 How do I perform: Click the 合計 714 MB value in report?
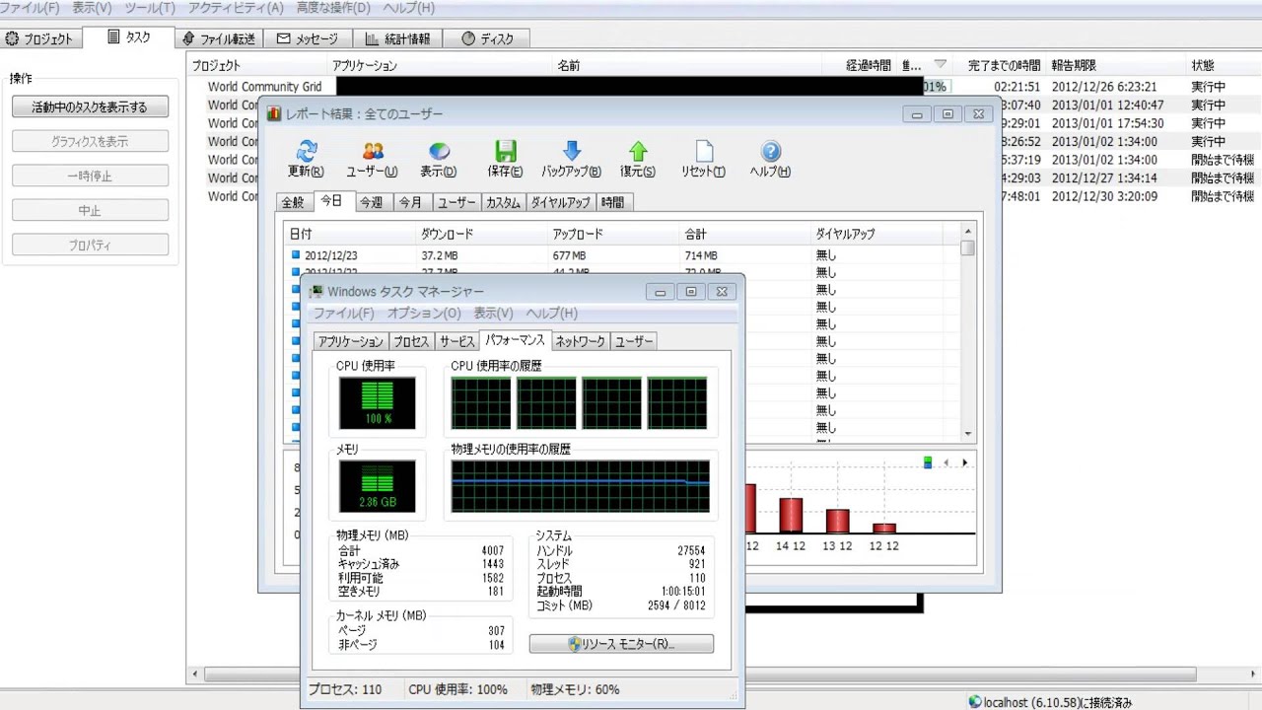click(x=700, y=255)
